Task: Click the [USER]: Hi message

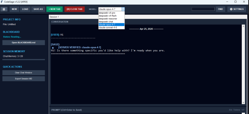Action: (57, 35)
